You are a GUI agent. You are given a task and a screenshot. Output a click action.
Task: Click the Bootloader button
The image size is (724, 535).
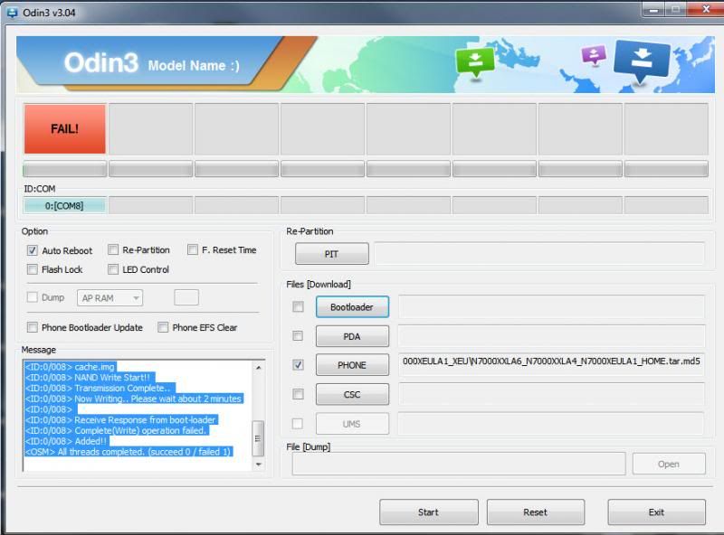352,306
